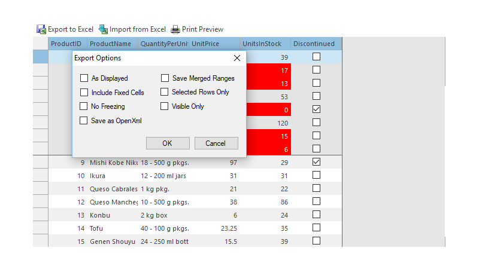
Task: Click the '12 - 200 ml jars' cell
Action: (x=163, y=176)
